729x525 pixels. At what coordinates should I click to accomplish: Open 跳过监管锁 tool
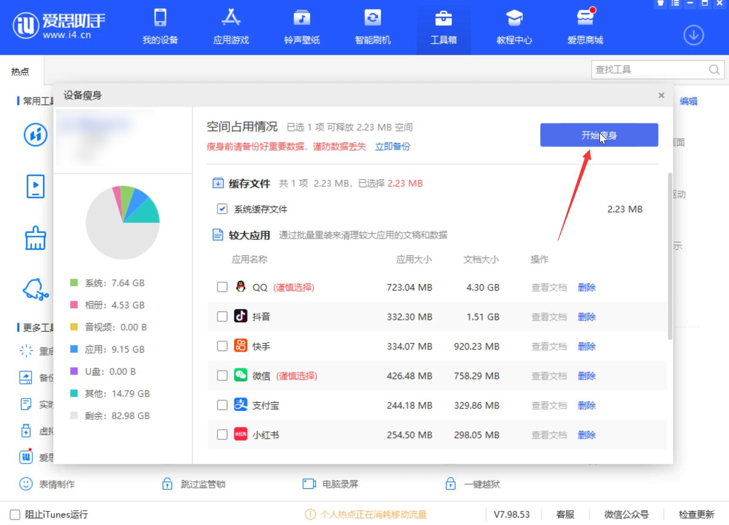point(194,484)
